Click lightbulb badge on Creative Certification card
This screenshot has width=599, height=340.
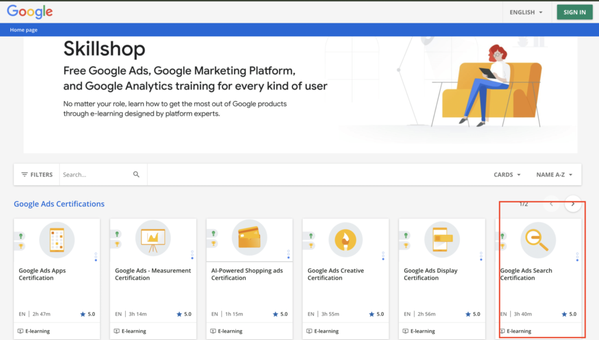[311, 236]
